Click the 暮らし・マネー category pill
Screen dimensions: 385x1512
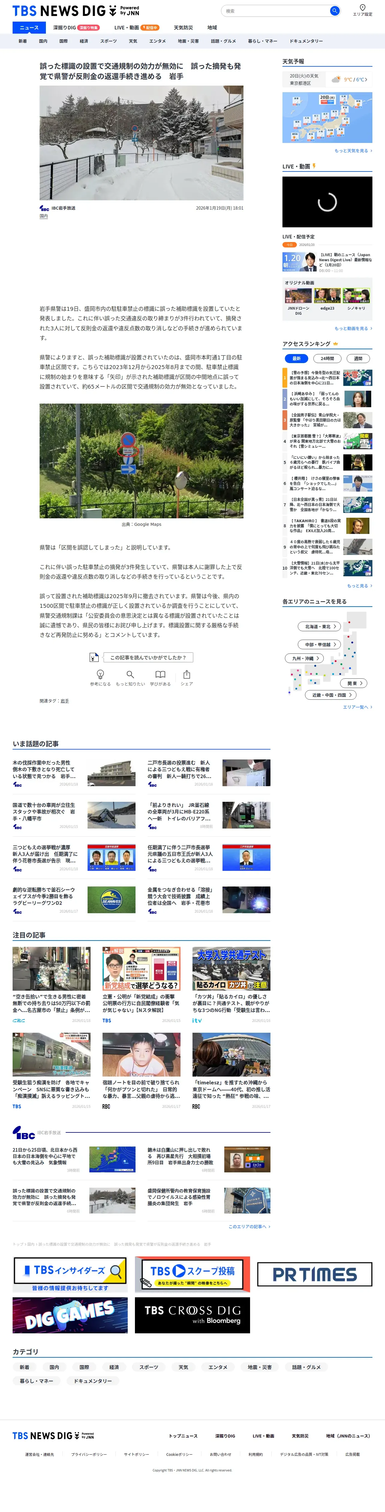tap(36, 1380)
